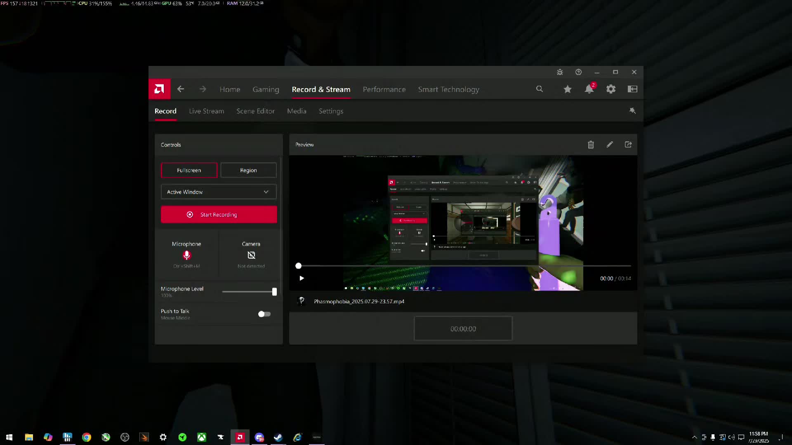This screenshot has width=792, height=445.
Task: Open bug report tool icon
Action: click(560, 72)
